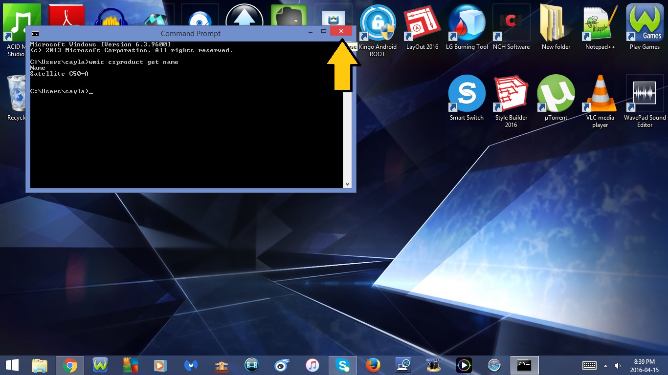
Task: Select the Recycle Bin on the desktop
Action: coord(16,98)
